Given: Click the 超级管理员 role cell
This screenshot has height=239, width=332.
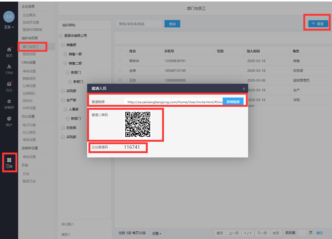Looking at the screenshot, I should tap(301, 80).
